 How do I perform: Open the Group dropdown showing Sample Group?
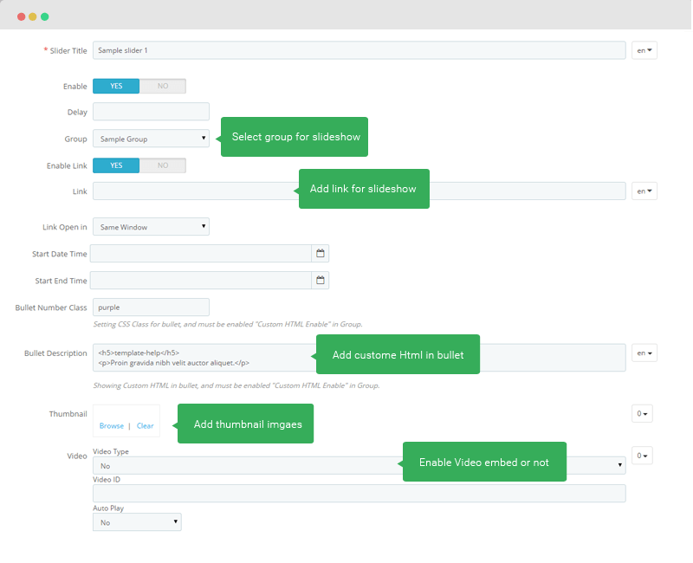click(x=151, y=139)
